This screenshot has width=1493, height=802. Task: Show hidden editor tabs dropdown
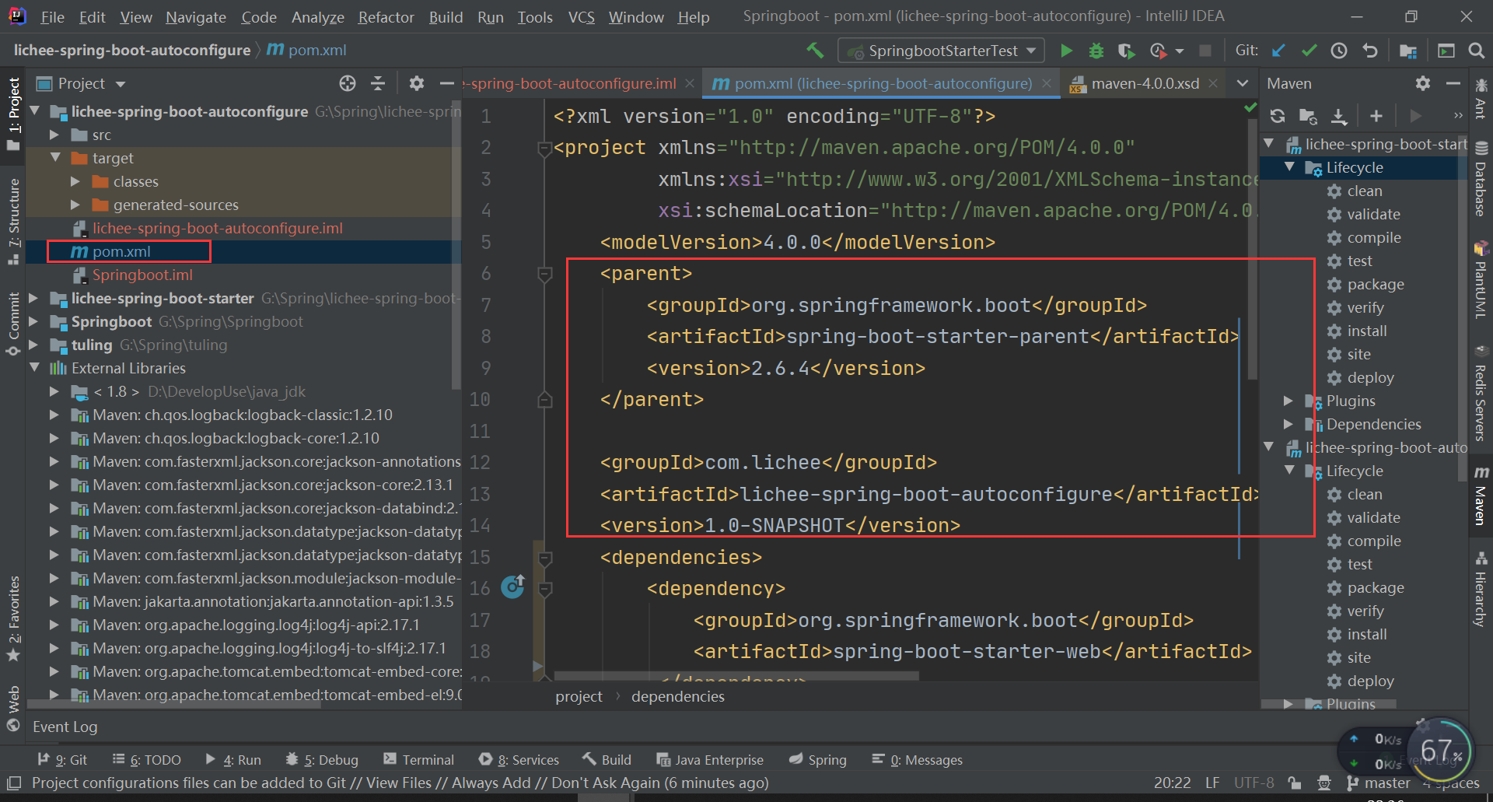[x=1243, y=83]
